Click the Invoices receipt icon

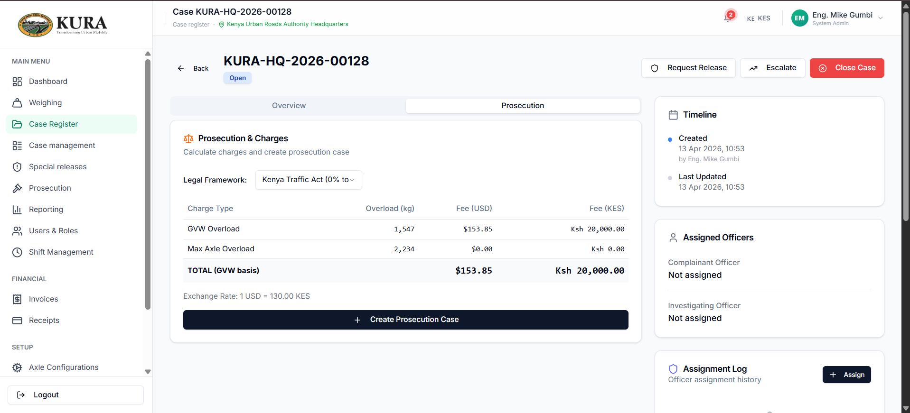click(17, 299)
